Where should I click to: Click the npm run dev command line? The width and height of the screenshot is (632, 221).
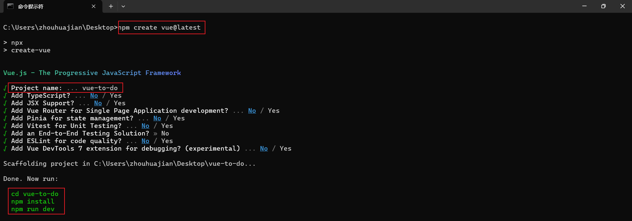(33, 209)
